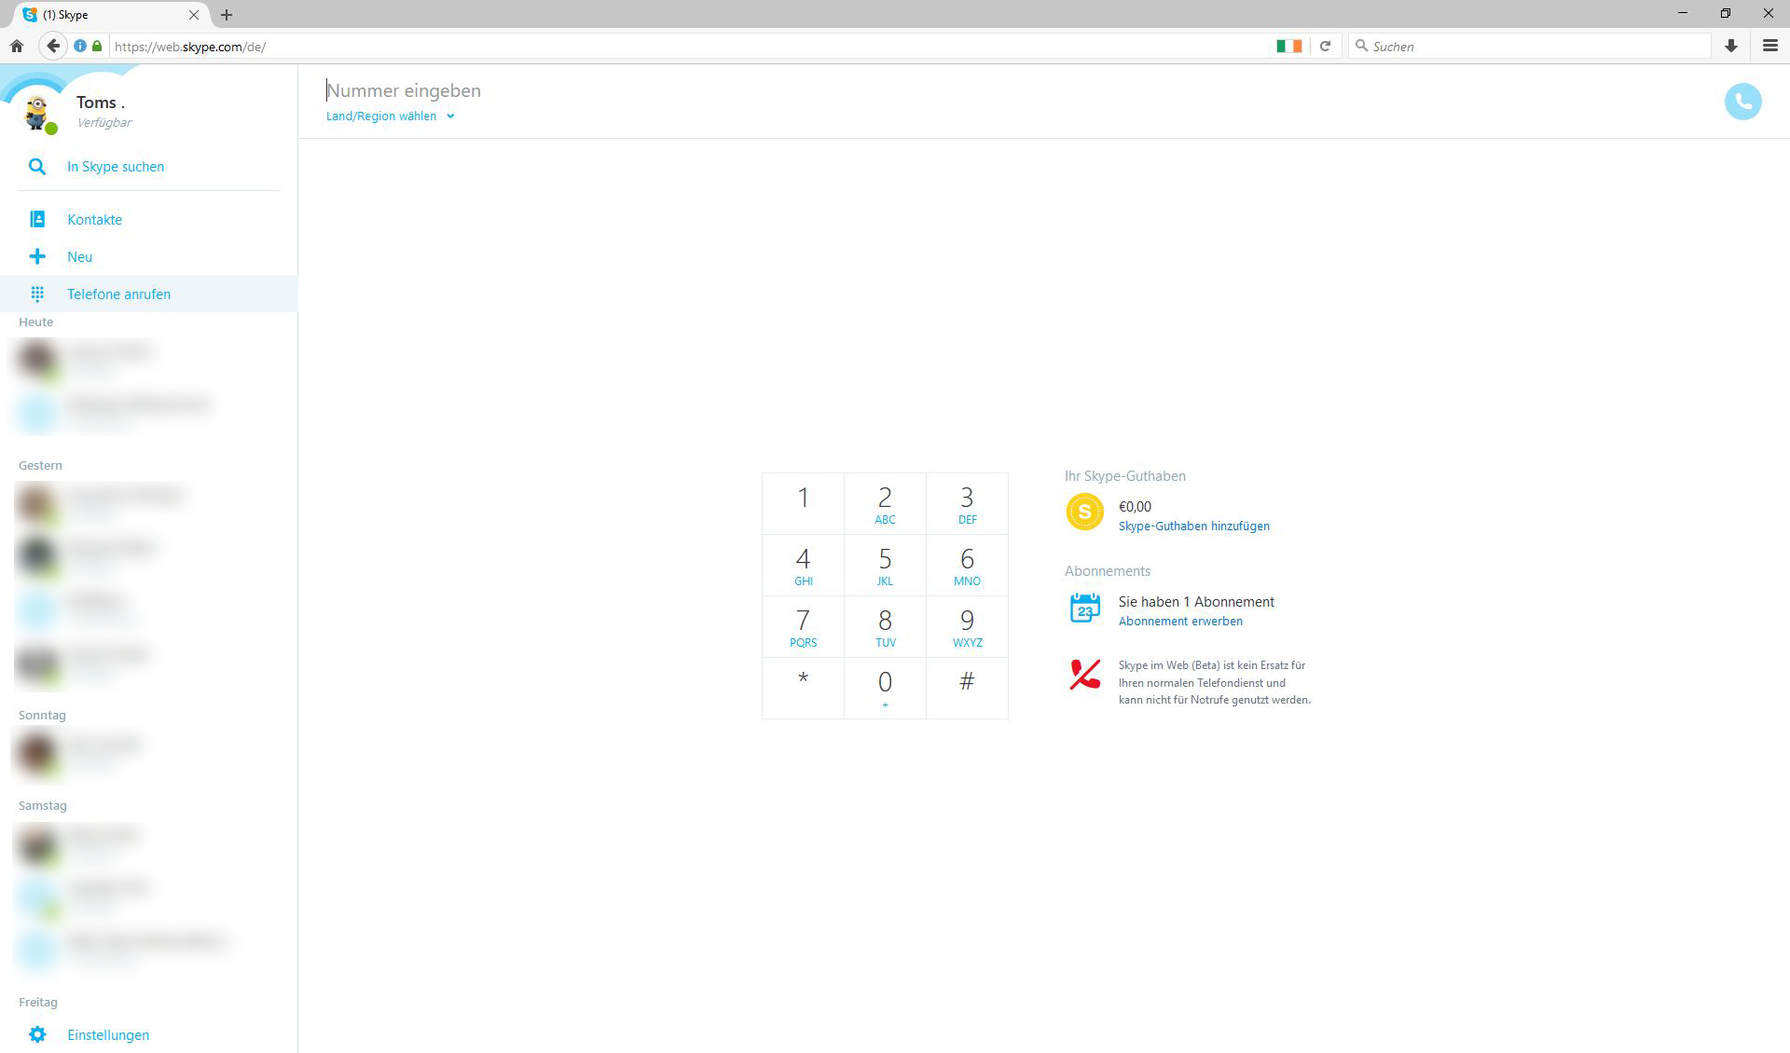Open the first blurred conversation under Sonntag
Viewport: 1790px width, 1053px height.
pyautogui.click(x=149, y=754)
